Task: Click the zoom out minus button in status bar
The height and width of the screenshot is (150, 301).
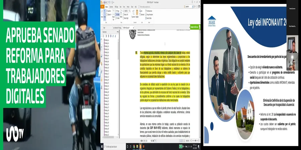Action: tap(191, 141)
